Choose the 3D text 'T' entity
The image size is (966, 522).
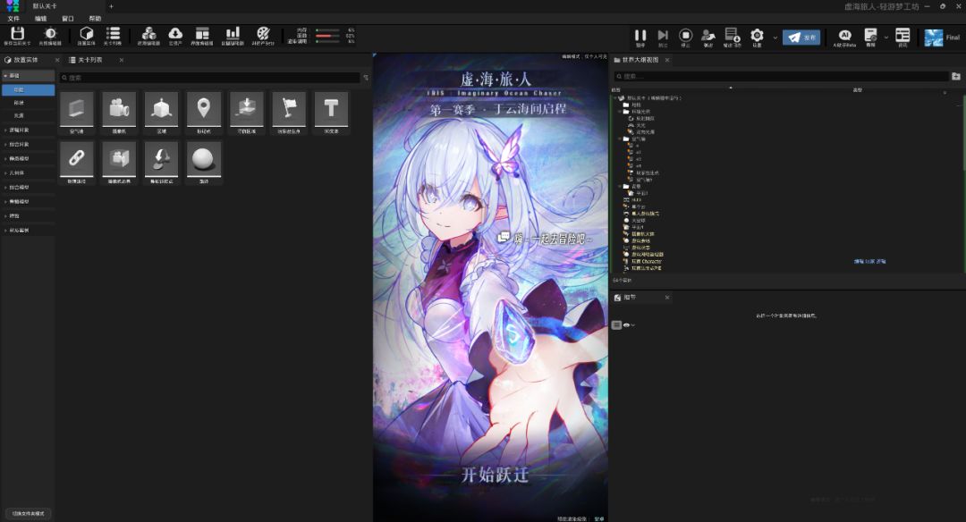(331, 108)
